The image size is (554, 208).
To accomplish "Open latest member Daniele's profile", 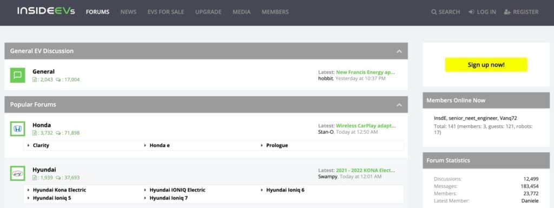I will (x=530, y=201).
